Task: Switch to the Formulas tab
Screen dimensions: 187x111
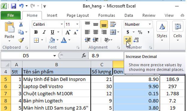Action: pos(107,15)
